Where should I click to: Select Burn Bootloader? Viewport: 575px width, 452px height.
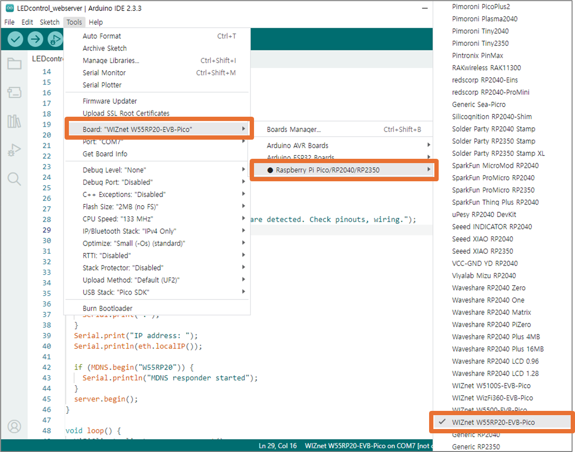tap(157, 309)
